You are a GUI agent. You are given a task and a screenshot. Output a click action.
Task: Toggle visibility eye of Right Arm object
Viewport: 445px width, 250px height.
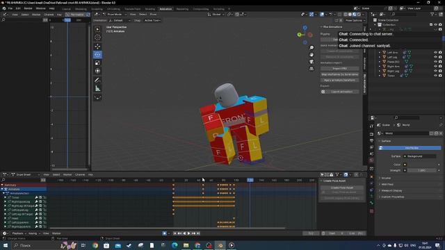[x=435, y=67]
